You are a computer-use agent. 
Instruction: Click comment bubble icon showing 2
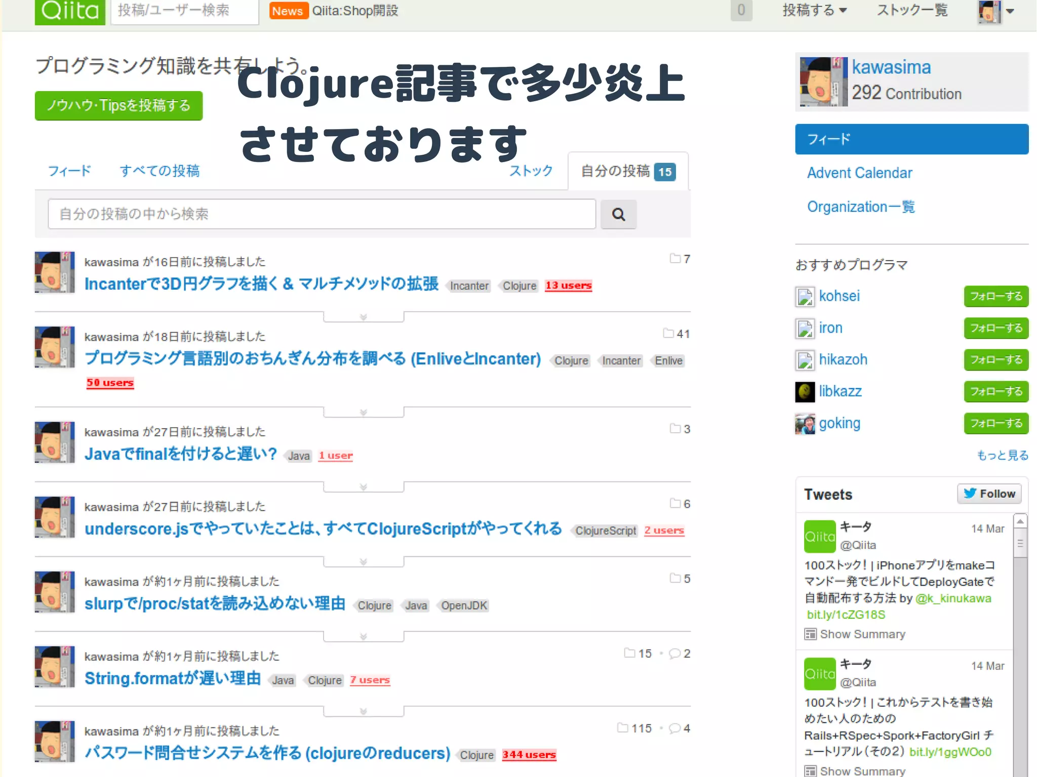[x=675, y=653]
